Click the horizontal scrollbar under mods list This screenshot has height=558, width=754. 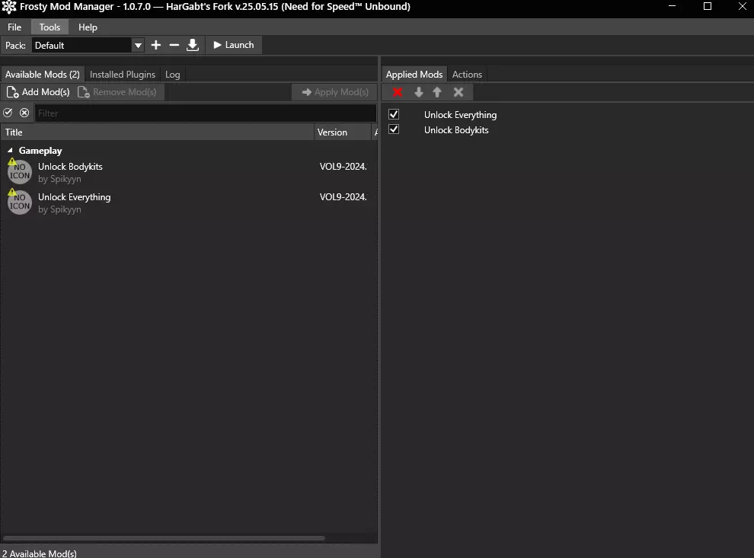[x=164, y=538]
